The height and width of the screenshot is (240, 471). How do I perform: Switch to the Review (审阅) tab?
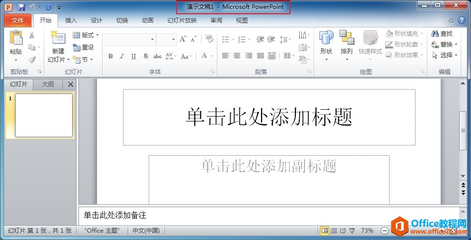pyautogui.click(x=216, y=21)
